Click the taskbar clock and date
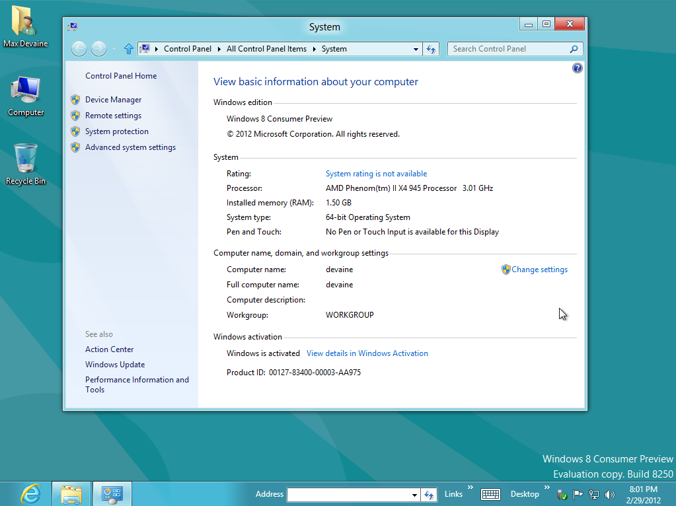 [643, 495]
